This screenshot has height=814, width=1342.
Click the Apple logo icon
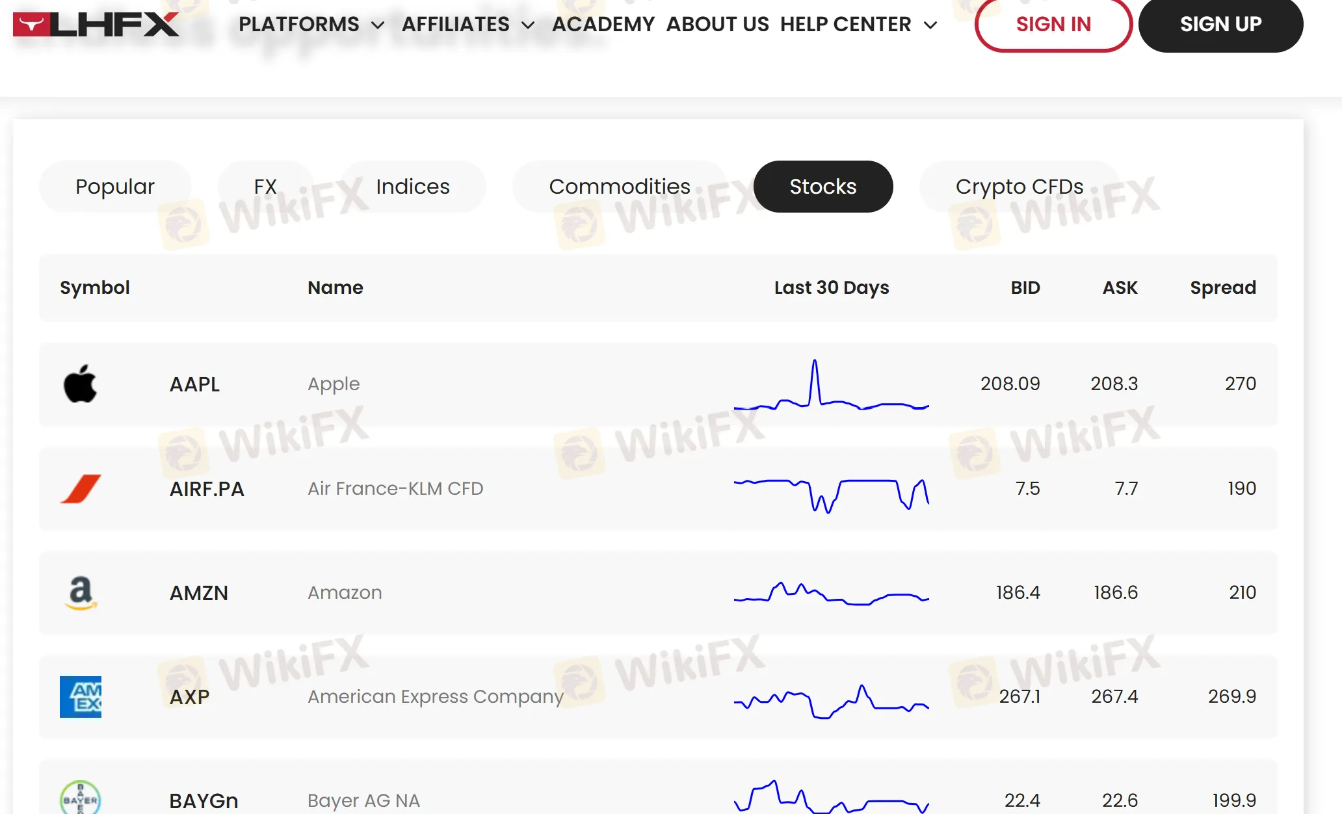pyautogui.click(x=80, y=384)
